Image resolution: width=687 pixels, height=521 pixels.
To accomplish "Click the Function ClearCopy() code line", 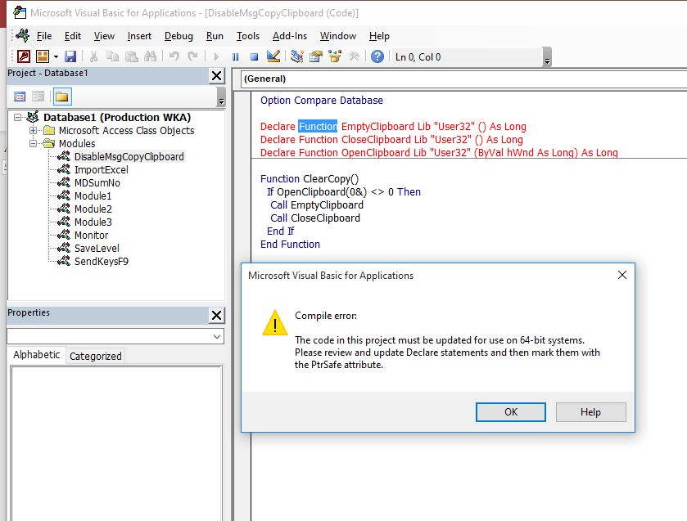I will point(310,178).
